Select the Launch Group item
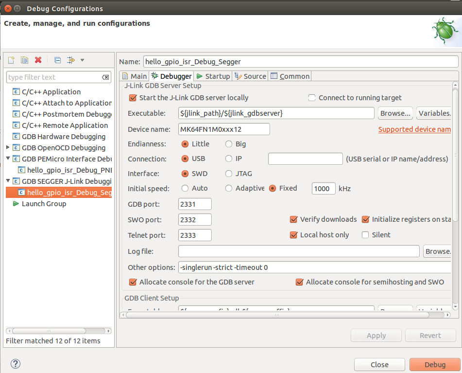The width and height of the screenshot is (462, 373). tap(39, 204)
